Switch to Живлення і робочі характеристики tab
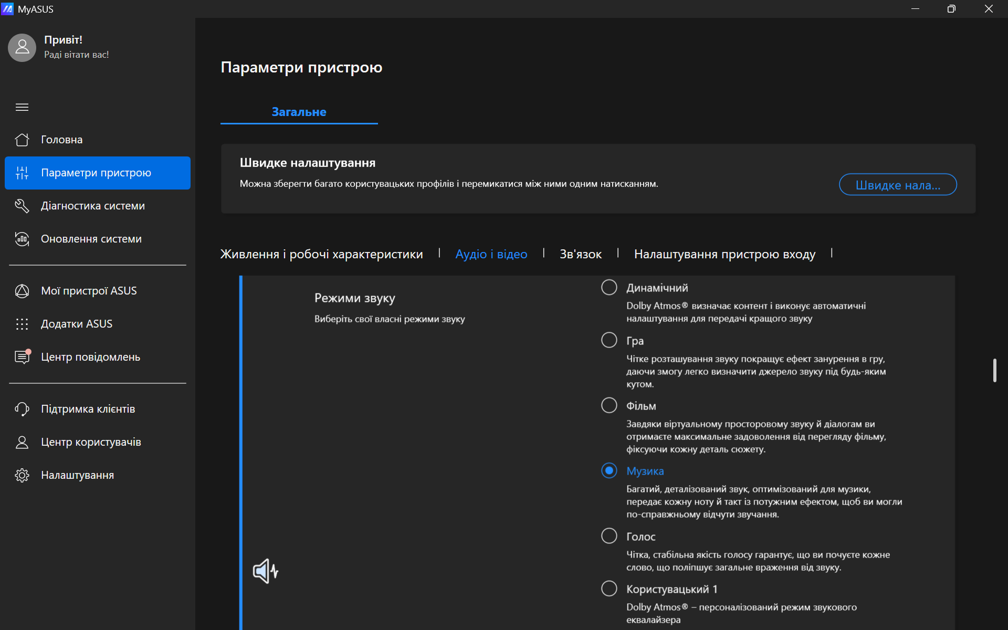This screenshot has height=630, width=1008. coord(321,254)
